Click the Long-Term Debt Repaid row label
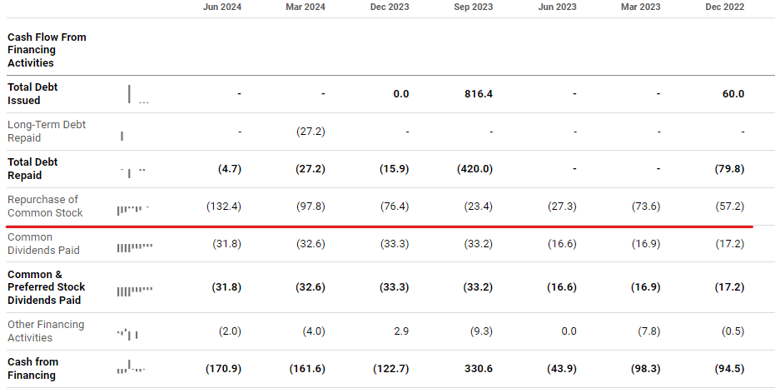The height and width of the screenshot is (388, 775). click(47, 132)
